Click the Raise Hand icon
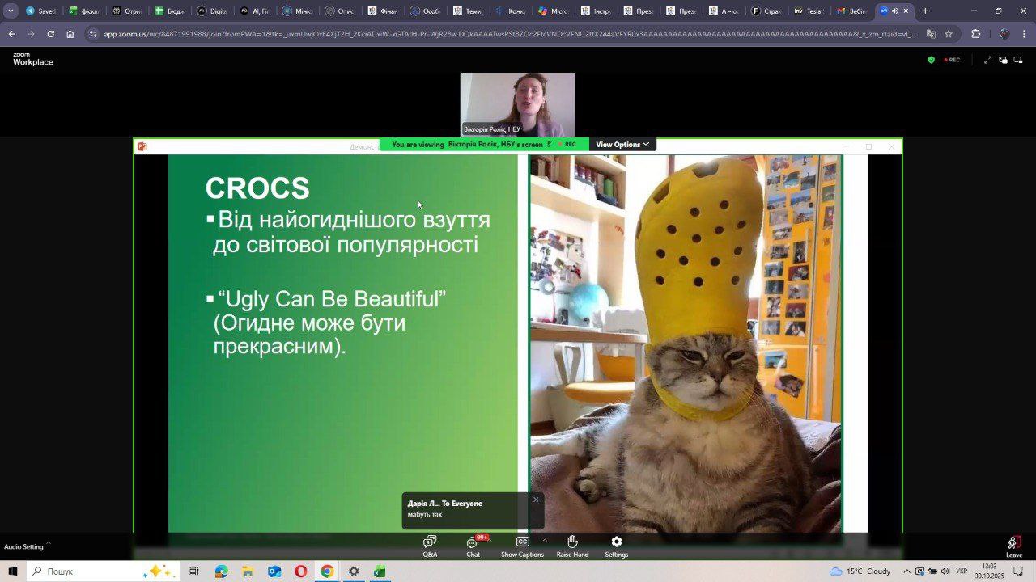 coord(572,546)
